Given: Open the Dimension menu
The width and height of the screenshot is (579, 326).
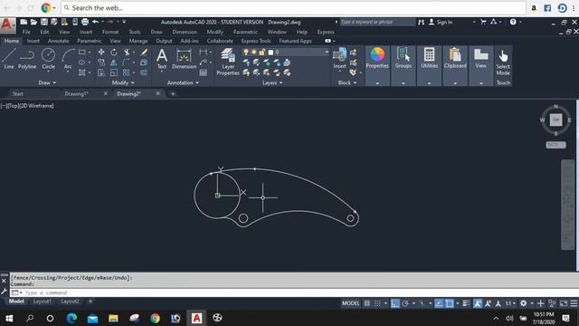Looking at the screenshot, I should tap(185, 33).
